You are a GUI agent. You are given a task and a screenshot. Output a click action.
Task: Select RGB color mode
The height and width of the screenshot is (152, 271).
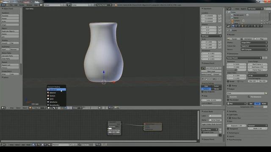(257, 103)
